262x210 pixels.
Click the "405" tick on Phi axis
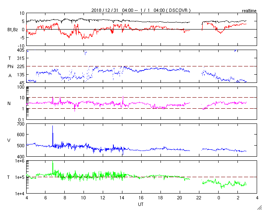point(21,50)
